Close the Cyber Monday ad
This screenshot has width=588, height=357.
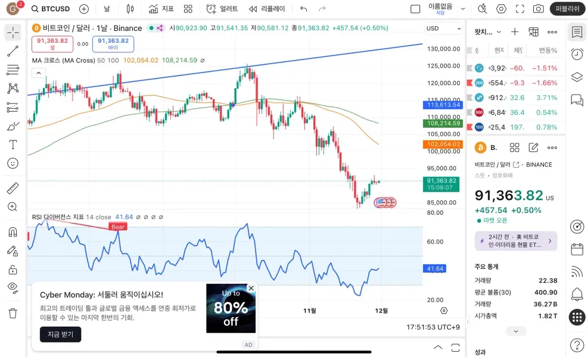click(x=251, y=288)
